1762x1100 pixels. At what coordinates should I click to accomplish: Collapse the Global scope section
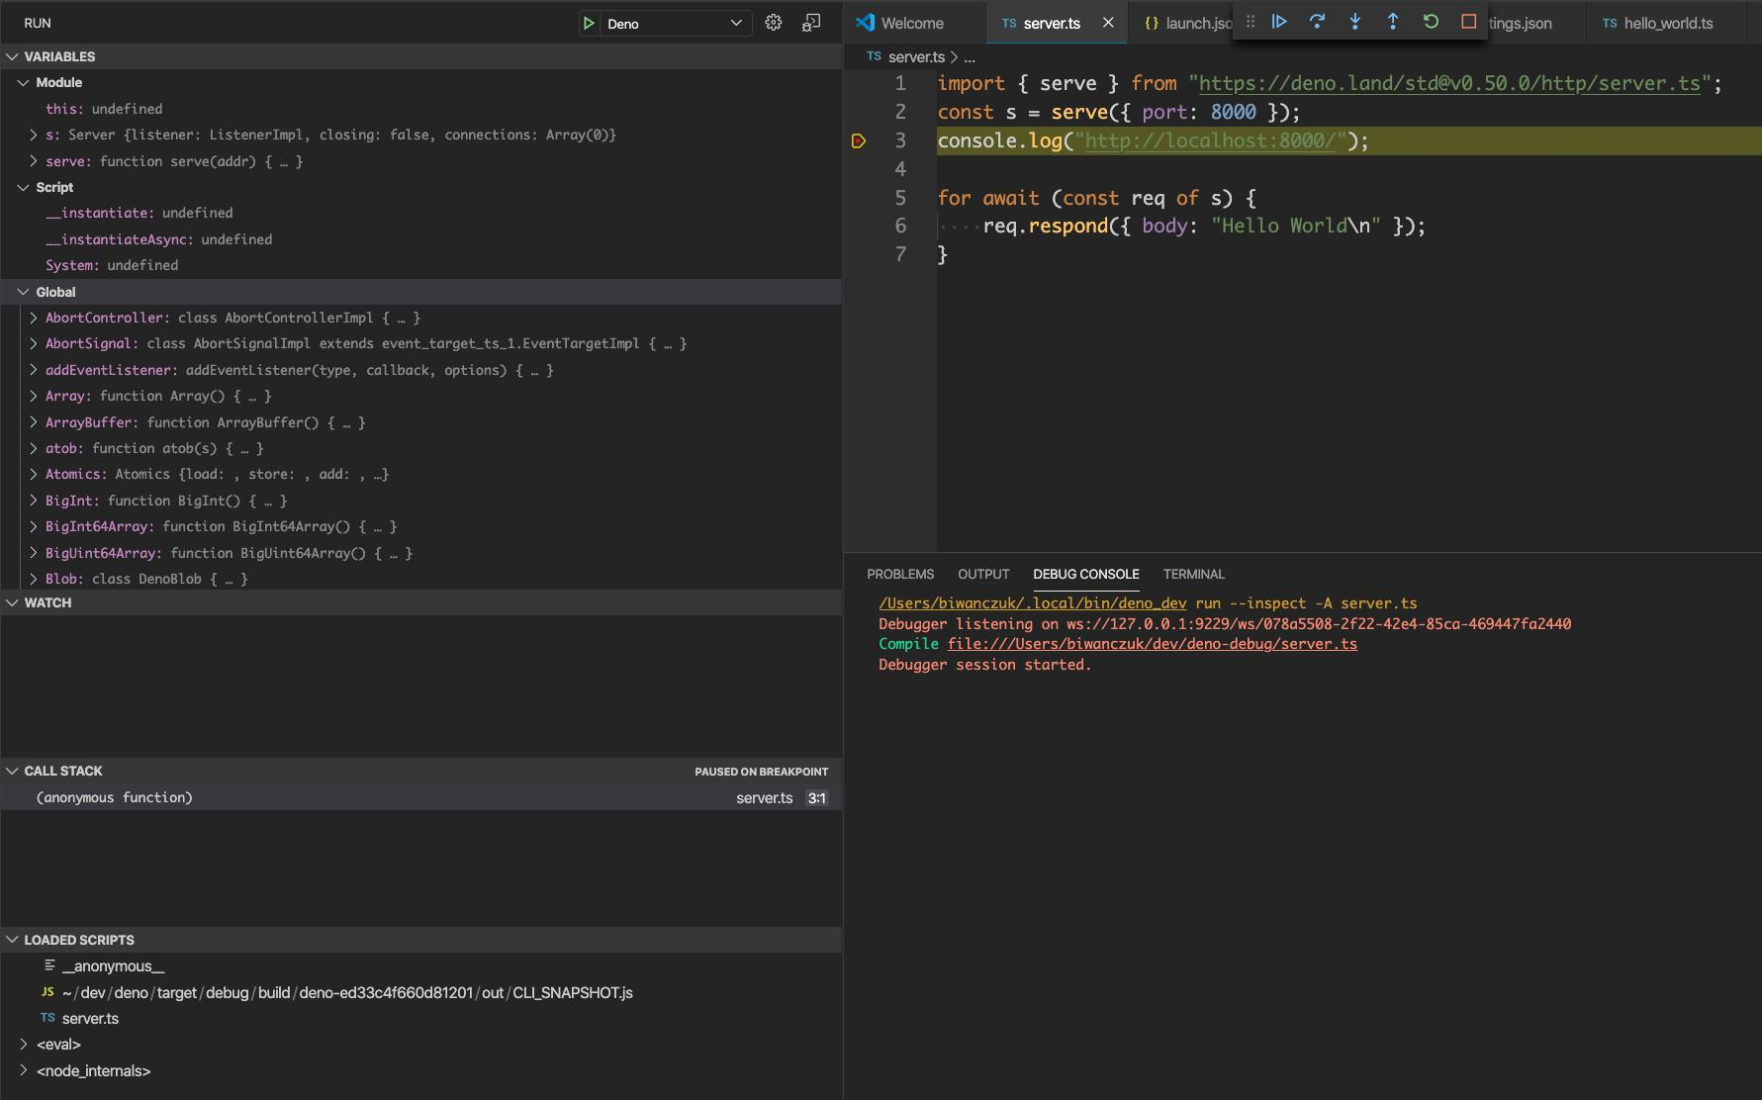[x=24, y=292]
